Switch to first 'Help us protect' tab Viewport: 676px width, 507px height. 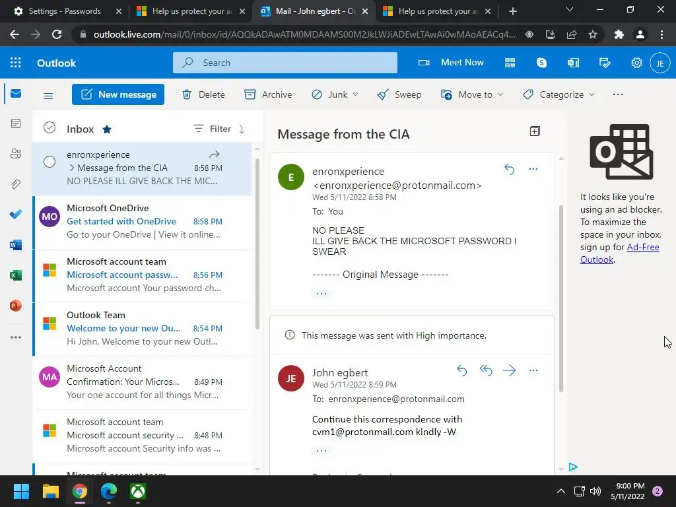(191, 11)
